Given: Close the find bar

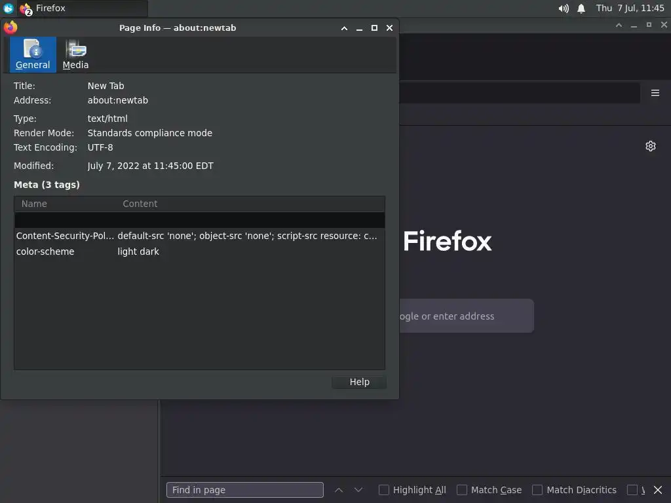Looking at the screenshot, I should tap(658, 490).
